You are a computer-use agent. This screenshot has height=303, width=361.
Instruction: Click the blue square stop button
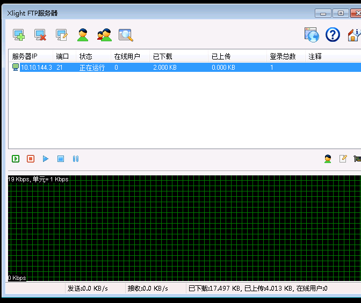coord(61,159)
